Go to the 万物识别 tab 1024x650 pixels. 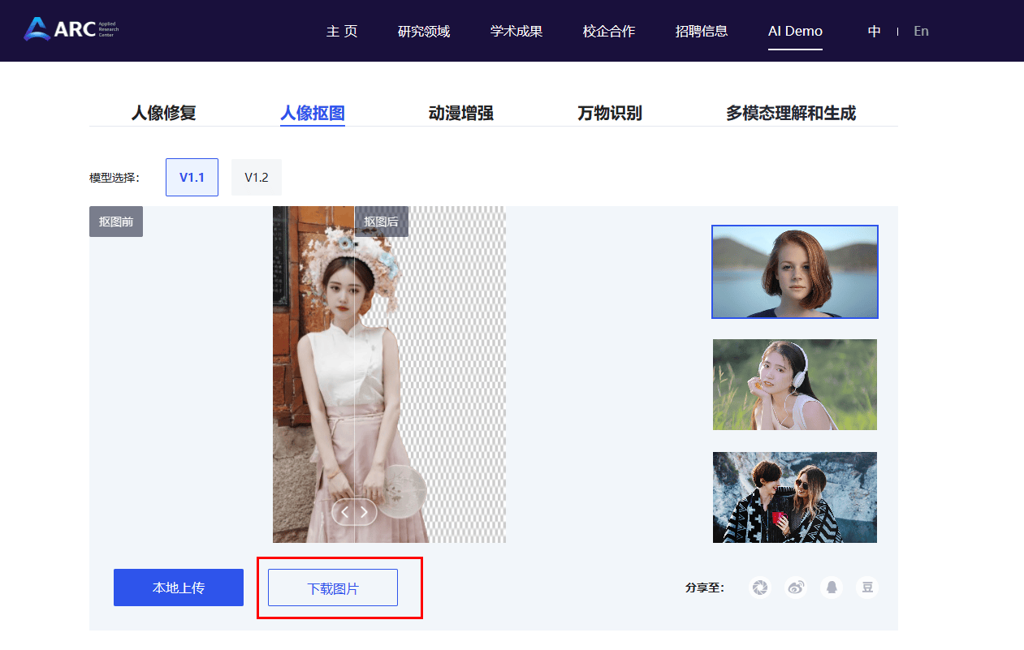(x=610, y=113)
